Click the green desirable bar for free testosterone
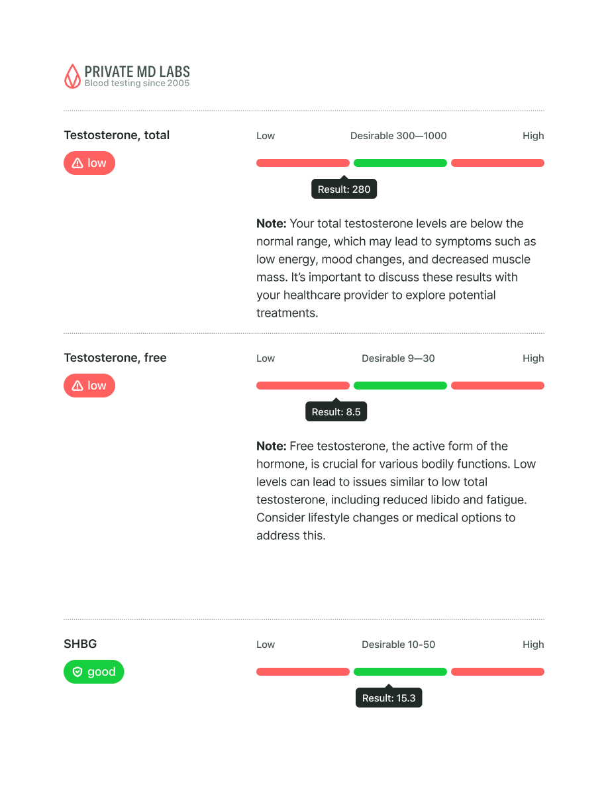This screenshot has width=608, height=787. coord(400,386)
